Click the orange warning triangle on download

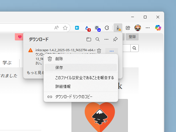[31, 50]
